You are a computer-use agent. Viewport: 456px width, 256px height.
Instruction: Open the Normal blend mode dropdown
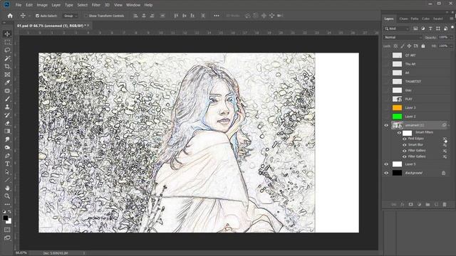[403, 38]
